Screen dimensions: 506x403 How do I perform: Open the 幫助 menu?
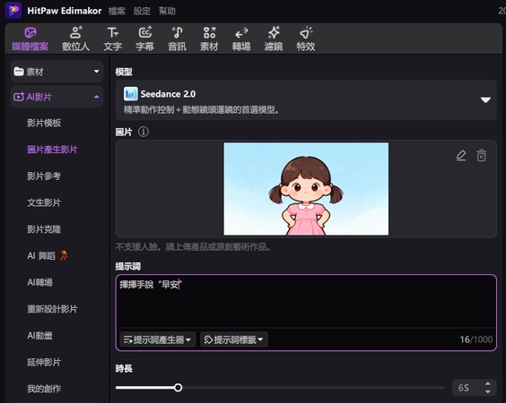point(167,11)
